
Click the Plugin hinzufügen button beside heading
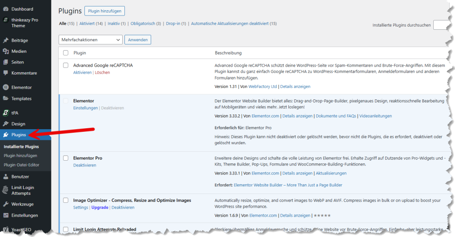tap(105, 11)
